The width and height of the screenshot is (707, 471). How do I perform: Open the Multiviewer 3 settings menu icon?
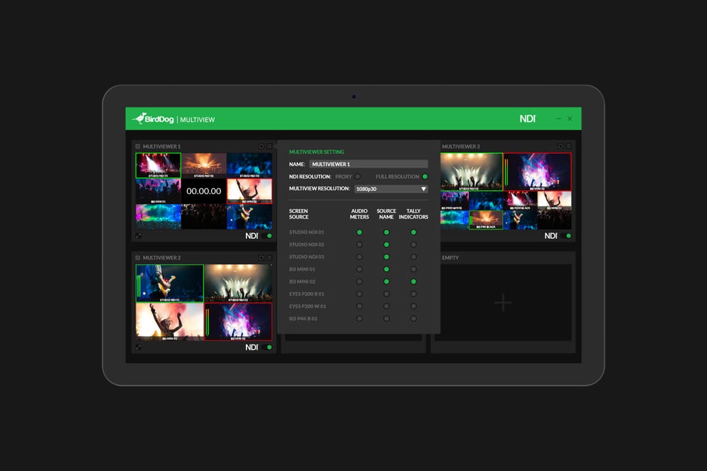pos(569,147)
